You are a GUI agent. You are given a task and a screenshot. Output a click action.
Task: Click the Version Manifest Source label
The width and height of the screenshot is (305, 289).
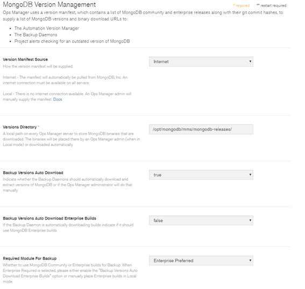25,59
